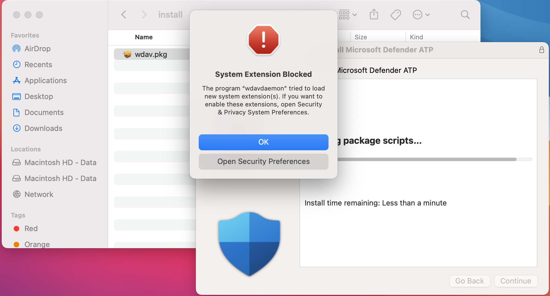This screenshot has height=296, width=550.
Task: Click the Finder back arrow
Action: point(124,15)
